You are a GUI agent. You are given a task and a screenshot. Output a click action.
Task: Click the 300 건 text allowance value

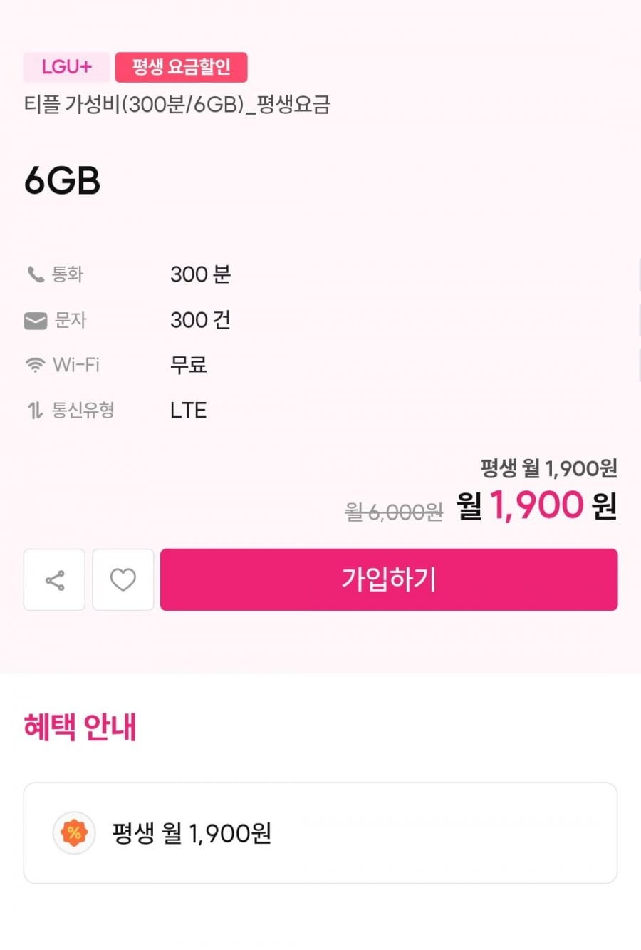pos(200,321)
